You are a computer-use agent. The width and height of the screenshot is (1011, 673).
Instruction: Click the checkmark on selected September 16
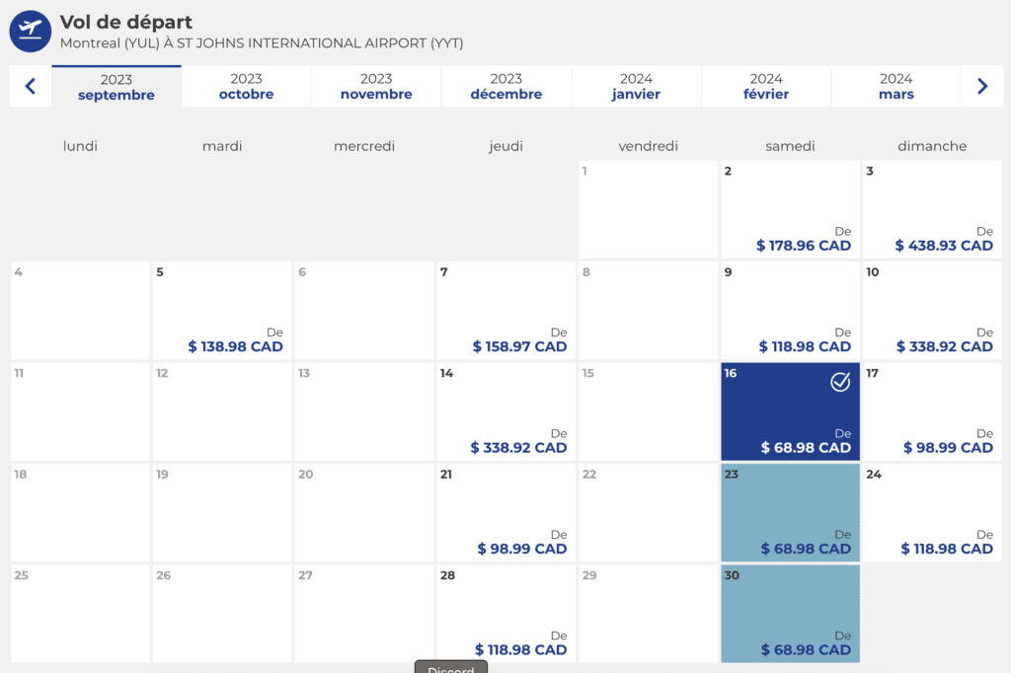point(839,382)
